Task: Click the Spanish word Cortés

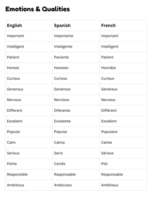Action: click(60, 164)
